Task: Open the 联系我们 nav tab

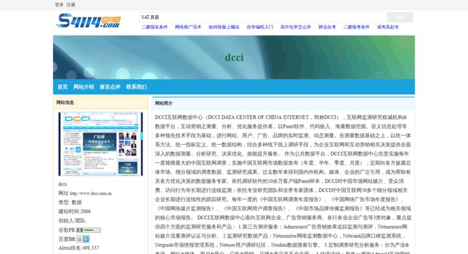Action: 136,87
